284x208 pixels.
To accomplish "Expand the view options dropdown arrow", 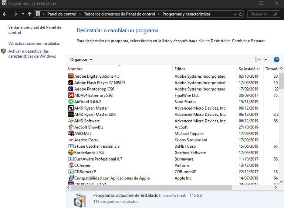I will coord(266,60).
